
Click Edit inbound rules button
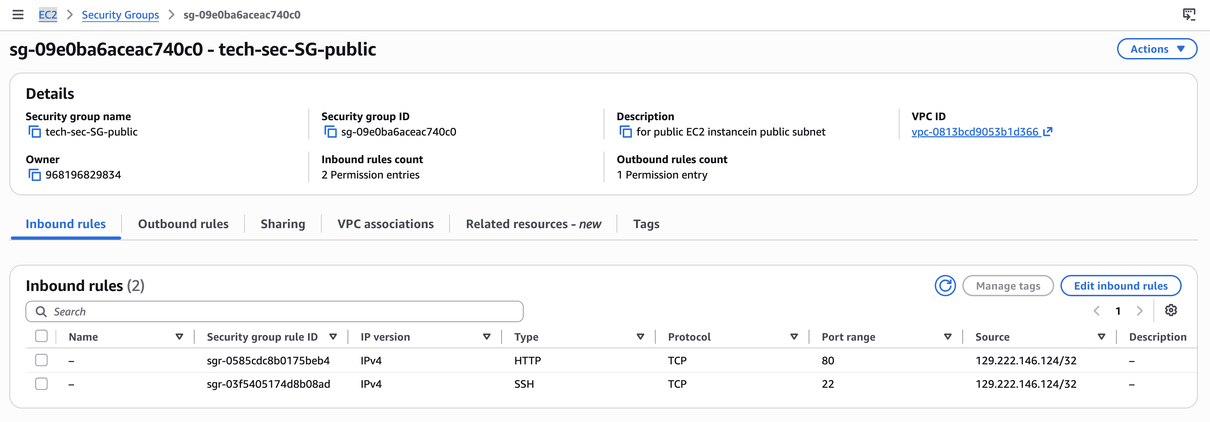click(x=1121, y=286)
